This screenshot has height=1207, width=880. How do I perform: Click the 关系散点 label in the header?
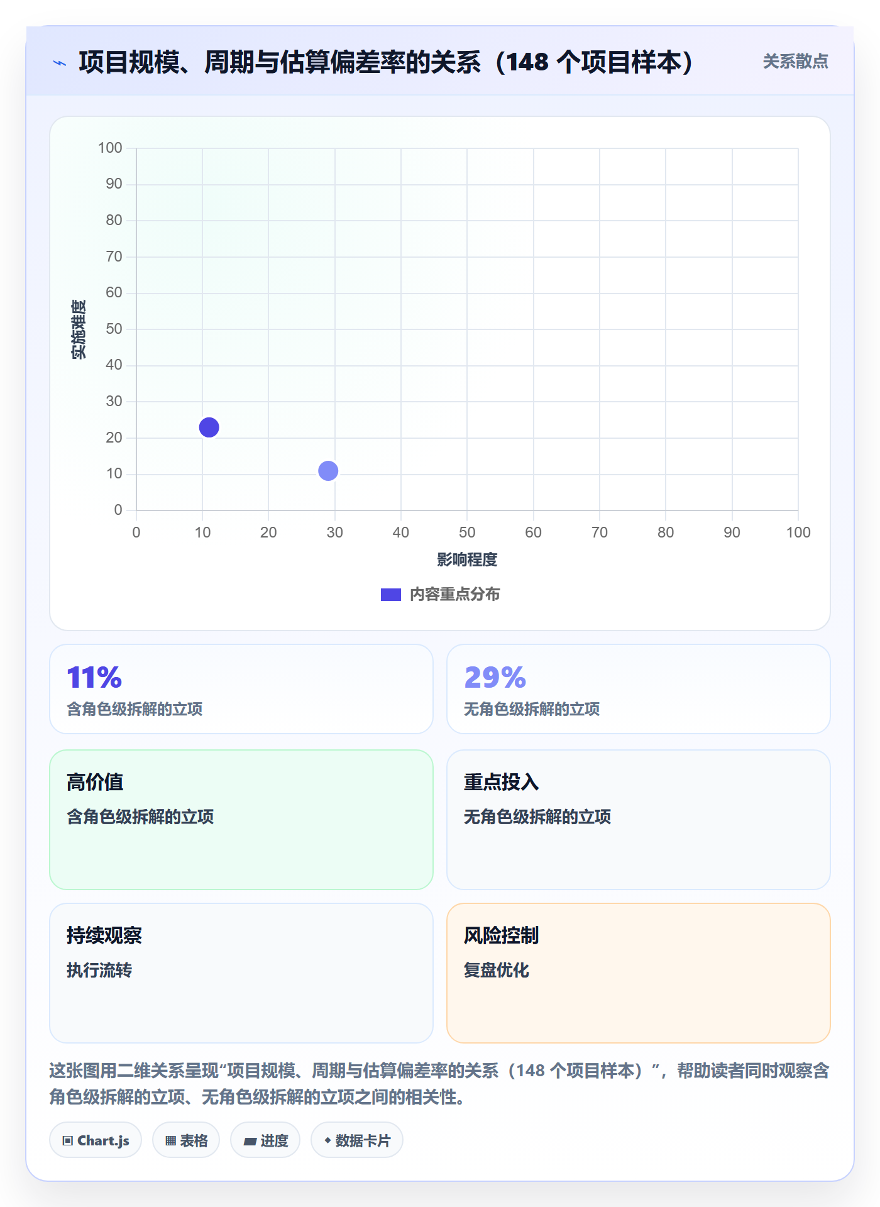click(x=795, y=62)
